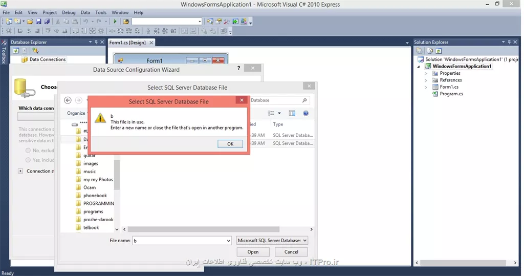Click the search magnifier in file dialog
This screenshot has width=524, height=276.
pyautogui.click(x=304, y=100)
